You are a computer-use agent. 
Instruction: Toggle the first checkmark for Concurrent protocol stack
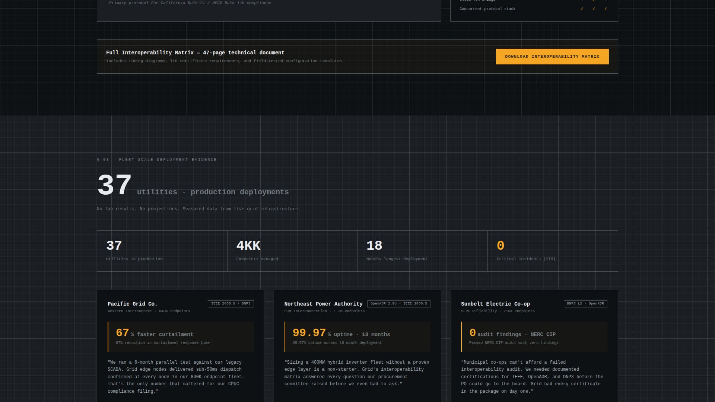(x=582, y=9)
